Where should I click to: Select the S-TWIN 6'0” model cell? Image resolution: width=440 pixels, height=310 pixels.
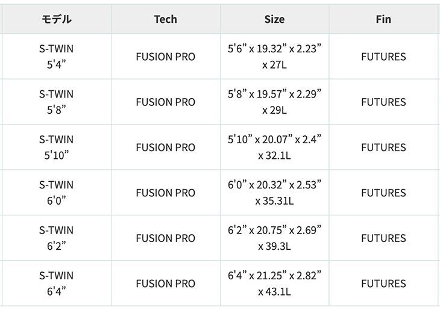tap(57, 193)
